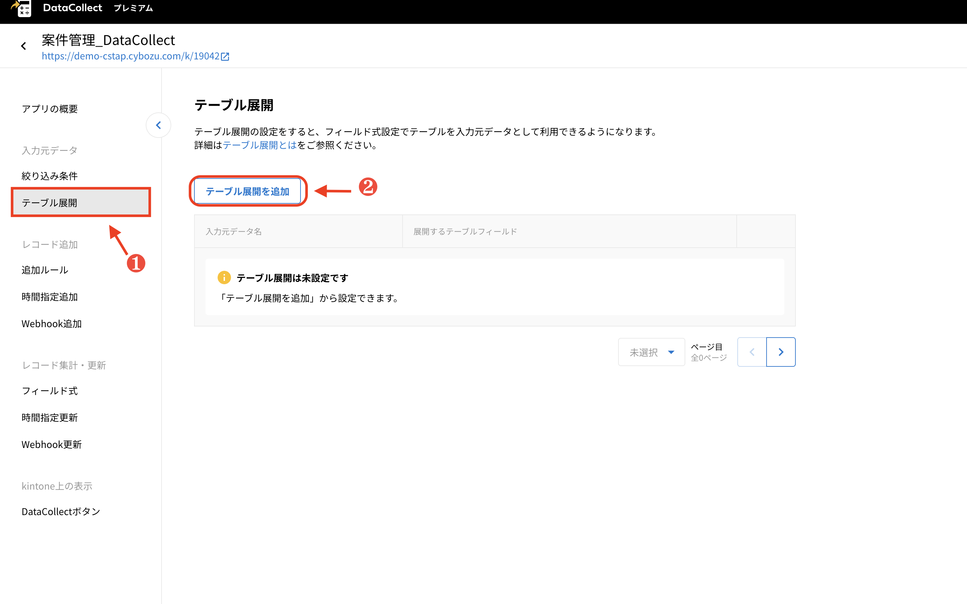Open the 未選択 page dropdown

[651, 352]
